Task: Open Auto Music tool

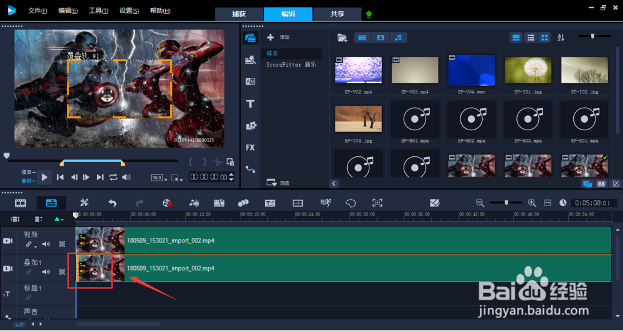Action: (219, 203)
